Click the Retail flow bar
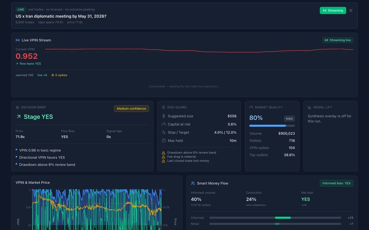 275,224
